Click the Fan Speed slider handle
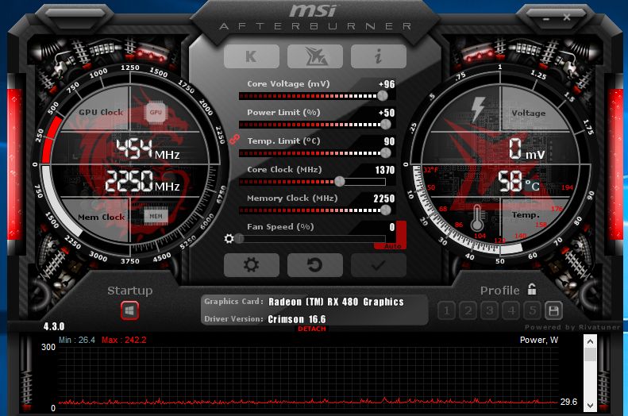The height and width of the screenshot is (416, 628). click(x=240, y=239)
